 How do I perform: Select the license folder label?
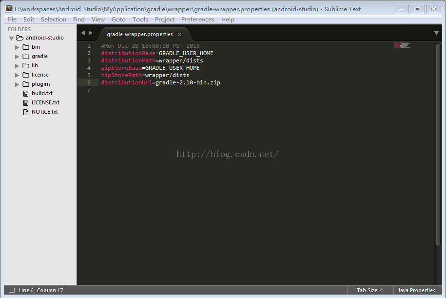[x=40, y=75]
